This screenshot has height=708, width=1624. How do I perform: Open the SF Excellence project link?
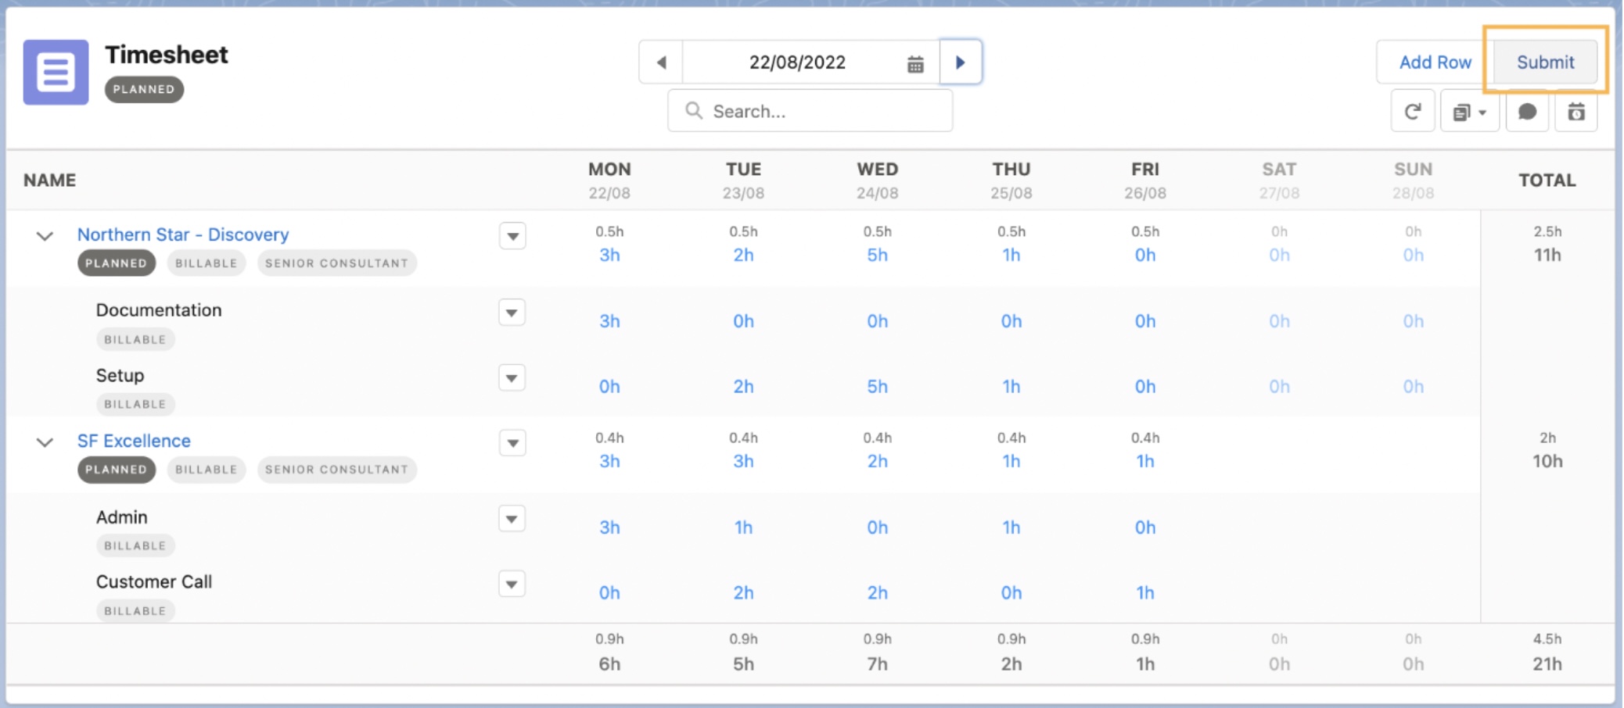coord(134,441)
